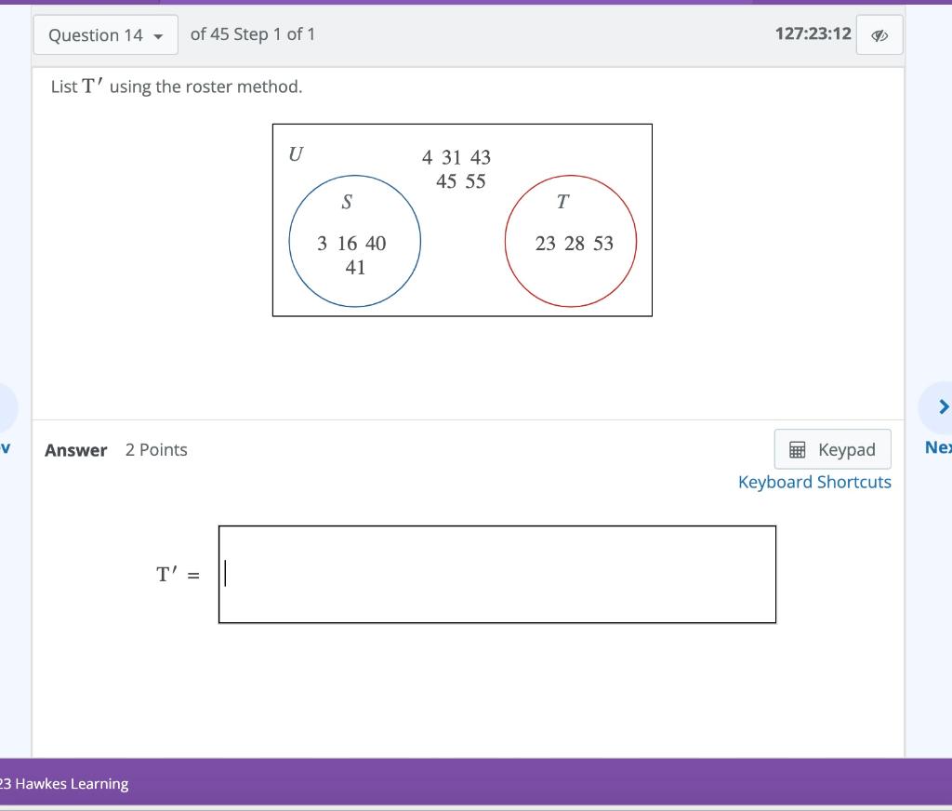Click the Next arrow button on the right edge
The width and height of the screenshot is (952, 811).
(944, 406)
